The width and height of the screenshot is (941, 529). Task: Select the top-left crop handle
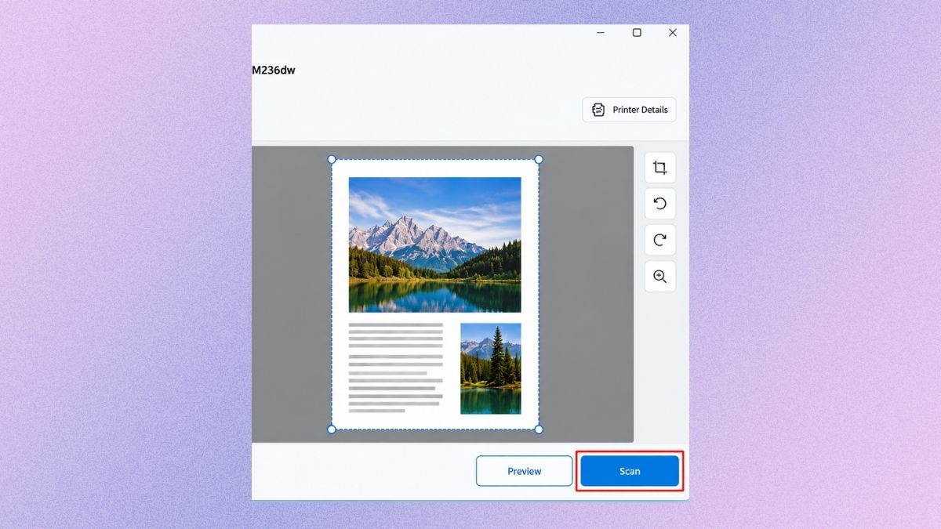point(332,159)
